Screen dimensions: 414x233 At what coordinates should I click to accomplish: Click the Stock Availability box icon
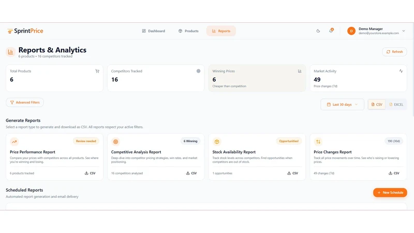point(217,141)
